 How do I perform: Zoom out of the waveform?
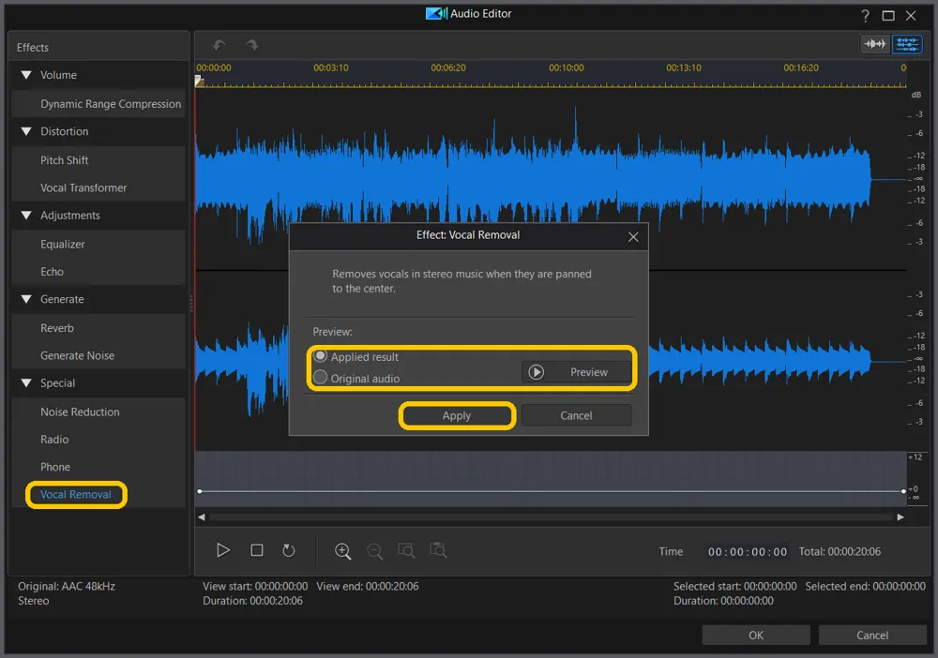pyautogui.click(x=374, y=550)
